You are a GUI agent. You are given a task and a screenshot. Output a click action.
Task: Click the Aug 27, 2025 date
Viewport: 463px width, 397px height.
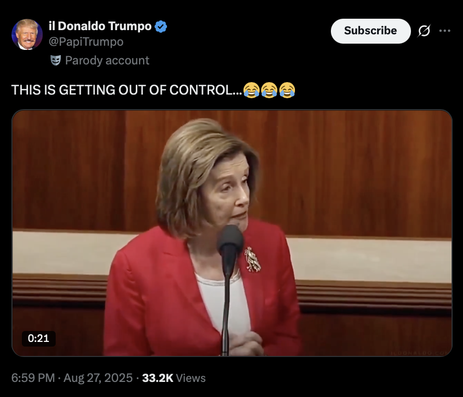98,378
